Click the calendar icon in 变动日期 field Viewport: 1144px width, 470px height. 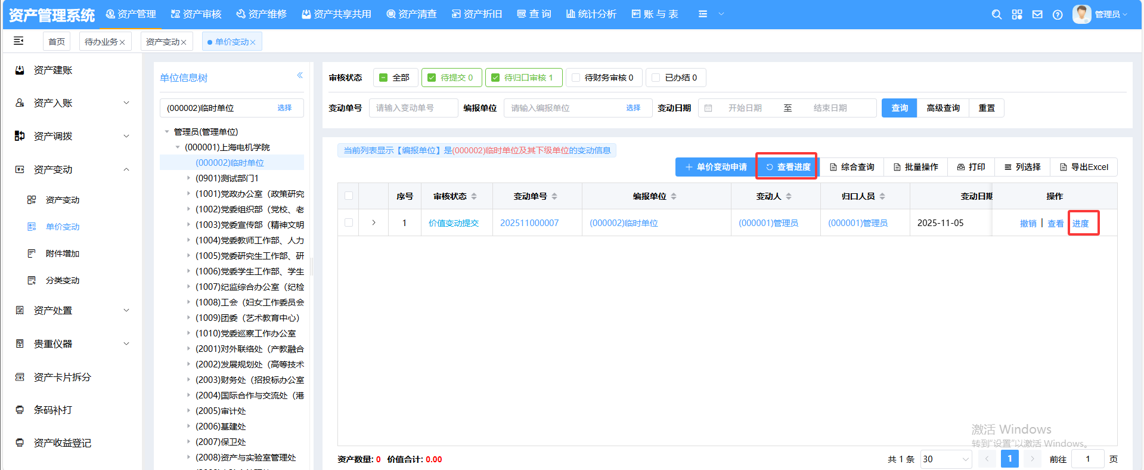click(708, 108)
